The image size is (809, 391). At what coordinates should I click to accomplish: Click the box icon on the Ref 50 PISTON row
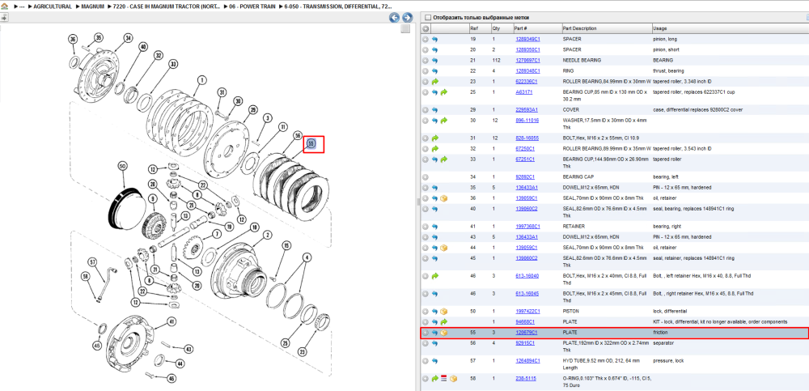point(443,312)
